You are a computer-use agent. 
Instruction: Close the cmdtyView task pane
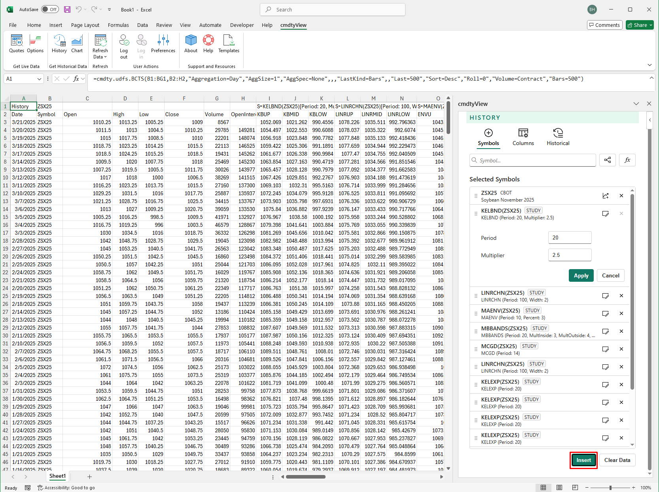[x=649, y=104]
